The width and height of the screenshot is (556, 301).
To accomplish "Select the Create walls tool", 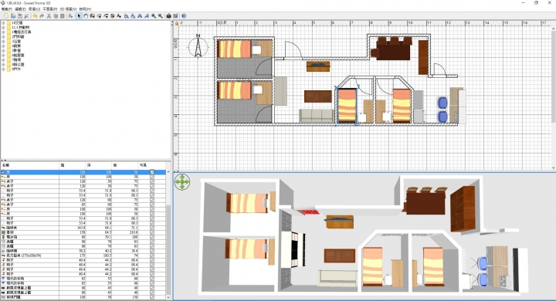I will [93, 16].
